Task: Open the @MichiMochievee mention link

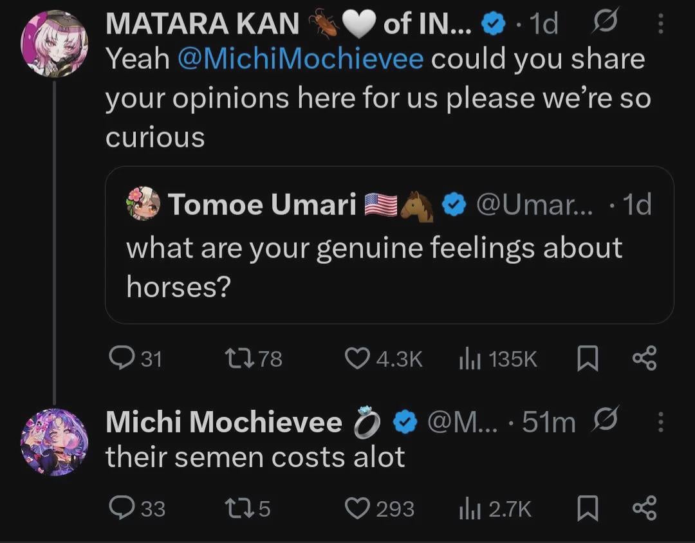Action: (x=299, y=59)
